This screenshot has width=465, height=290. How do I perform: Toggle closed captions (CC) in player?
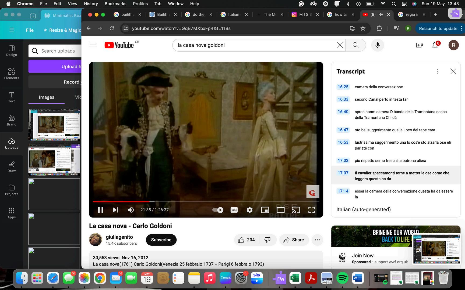[234, 210]
